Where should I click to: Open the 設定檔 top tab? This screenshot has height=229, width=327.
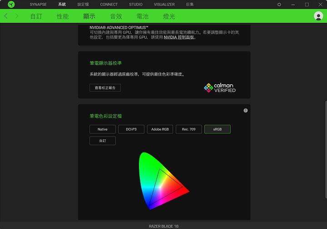[x=83, y=5]
